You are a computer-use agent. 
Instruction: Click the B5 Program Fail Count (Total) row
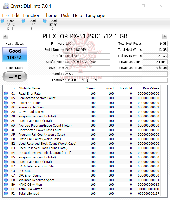pos(81,157)
